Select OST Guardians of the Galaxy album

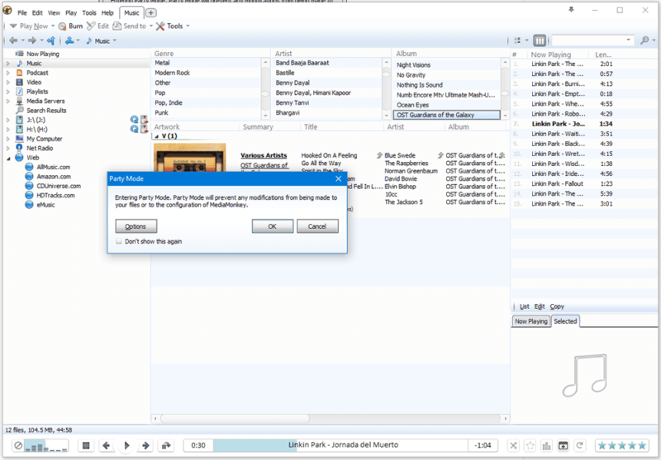pos(446,115)
